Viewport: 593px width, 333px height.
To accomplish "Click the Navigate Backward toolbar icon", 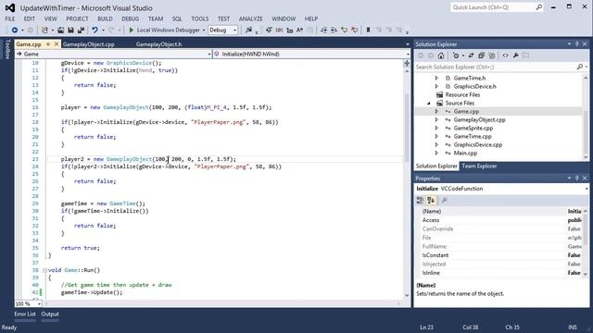I will [15, 31].
